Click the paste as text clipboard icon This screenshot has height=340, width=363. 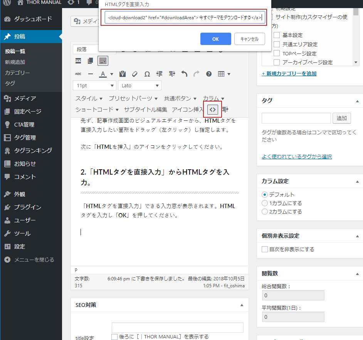click(123, 74)
